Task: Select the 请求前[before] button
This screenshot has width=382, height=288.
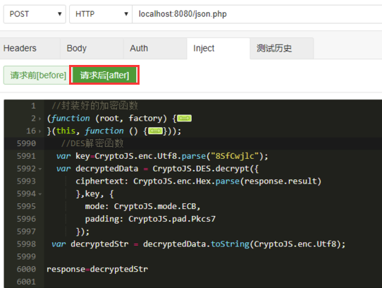Action: click(x=37, y=75)
